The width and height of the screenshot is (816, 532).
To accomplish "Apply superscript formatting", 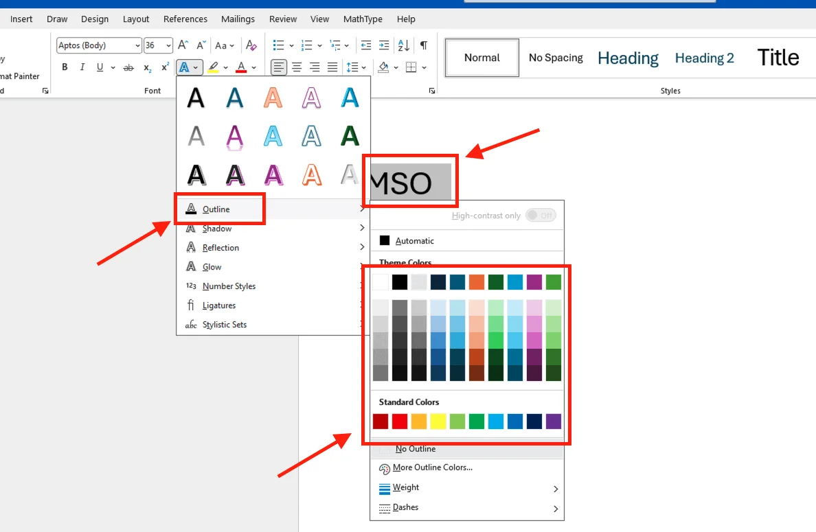I will 165,67.
